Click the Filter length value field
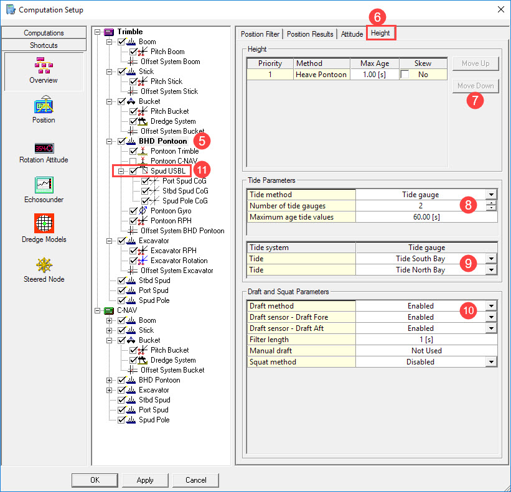The width and height of the screenshot is (511, 492). (x=426, y=340)
